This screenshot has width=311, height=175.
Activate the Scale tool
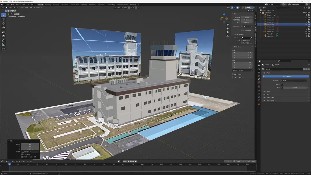pyautogui.click(x=3, y=32)
